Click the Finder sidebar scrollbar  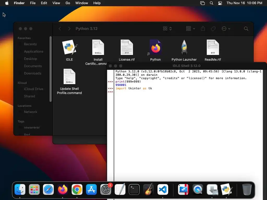pos(51,69)
